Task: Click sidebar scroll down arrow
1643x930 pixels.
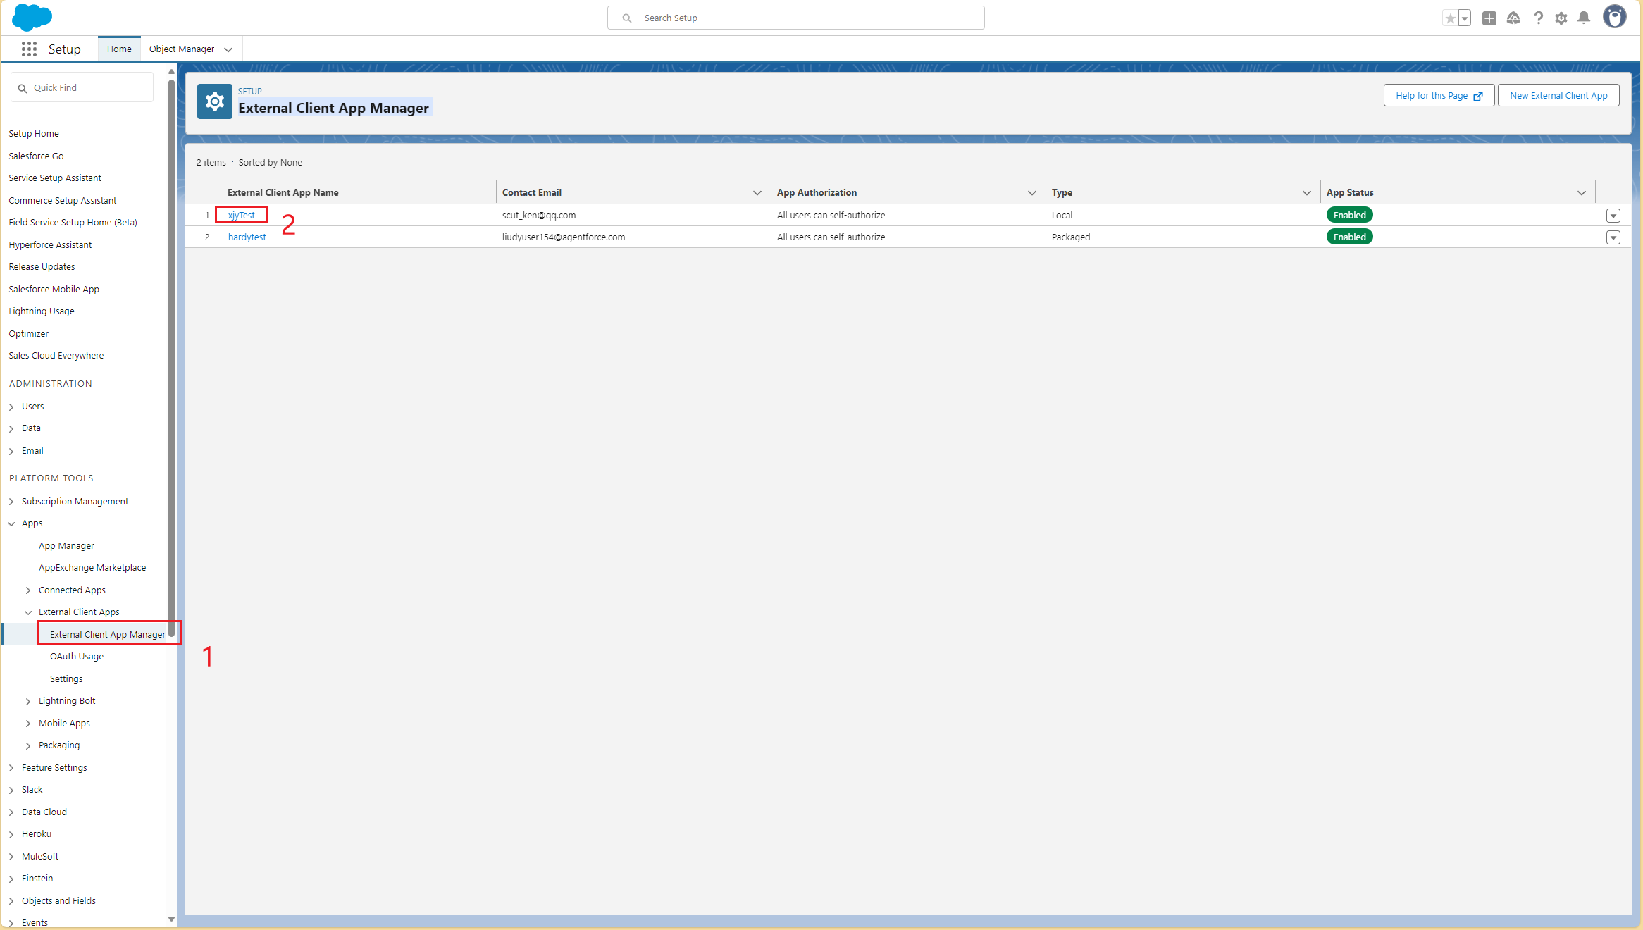Action: [x=171, y=919]
